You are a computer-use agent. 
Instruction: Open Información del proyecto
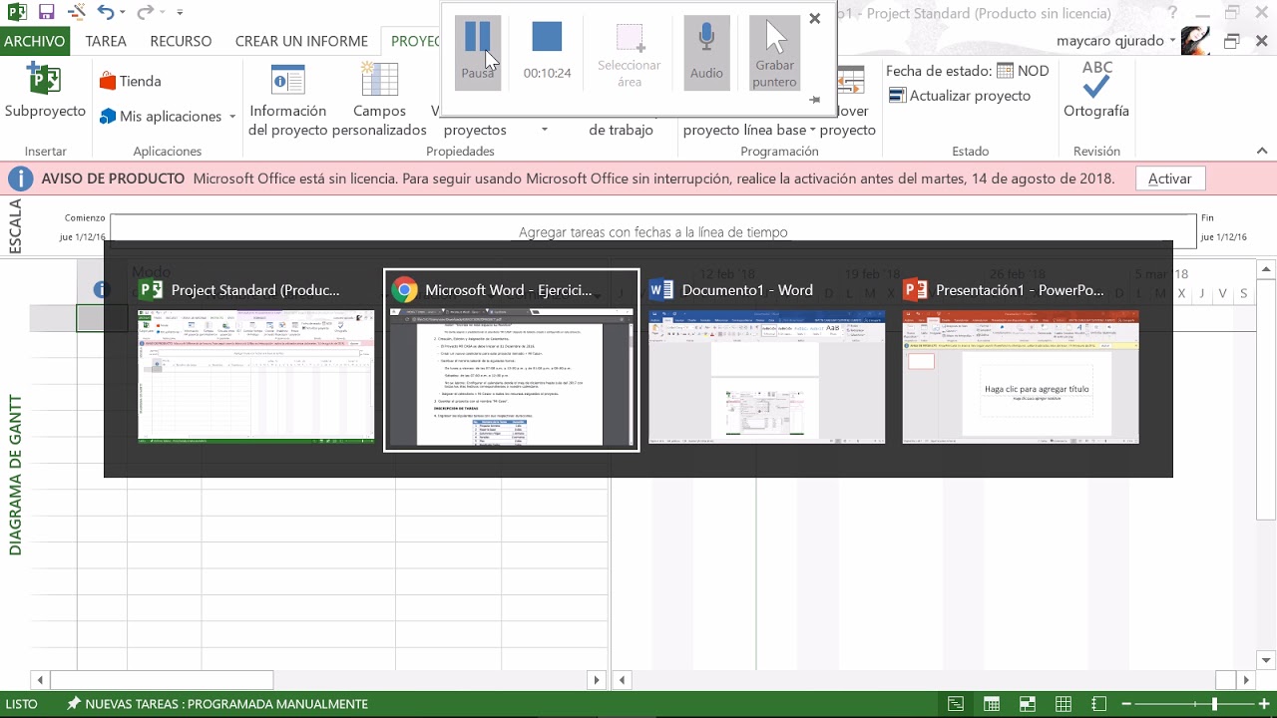[x=288, y=100]
